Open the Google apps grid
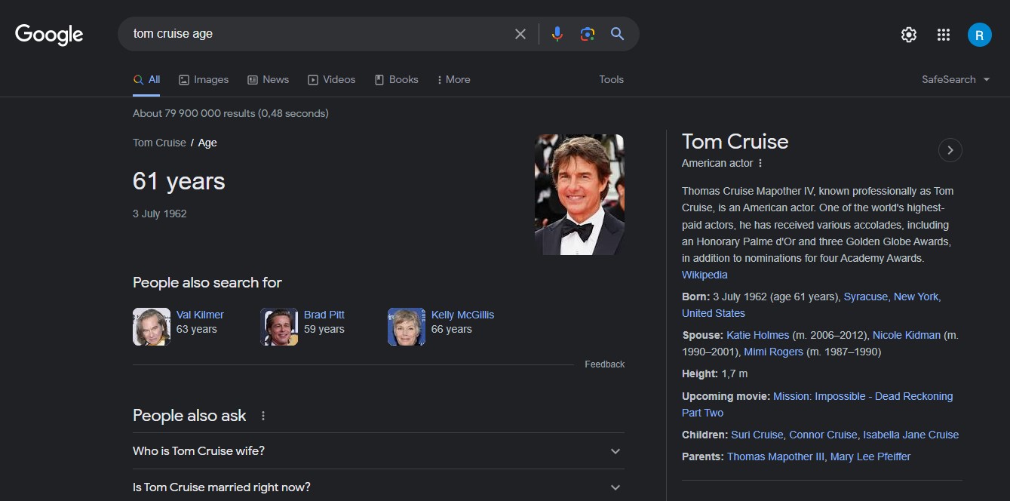The width and height of the screenshot is (1010, 501). click(x=943, y=35)
